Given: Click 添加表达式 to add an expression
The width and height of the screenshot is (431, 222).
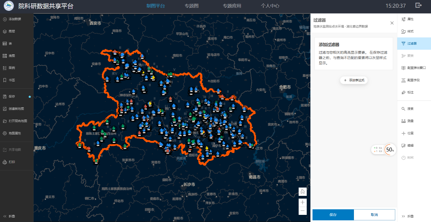Looking at the screenshot, I should click(354, 80).
